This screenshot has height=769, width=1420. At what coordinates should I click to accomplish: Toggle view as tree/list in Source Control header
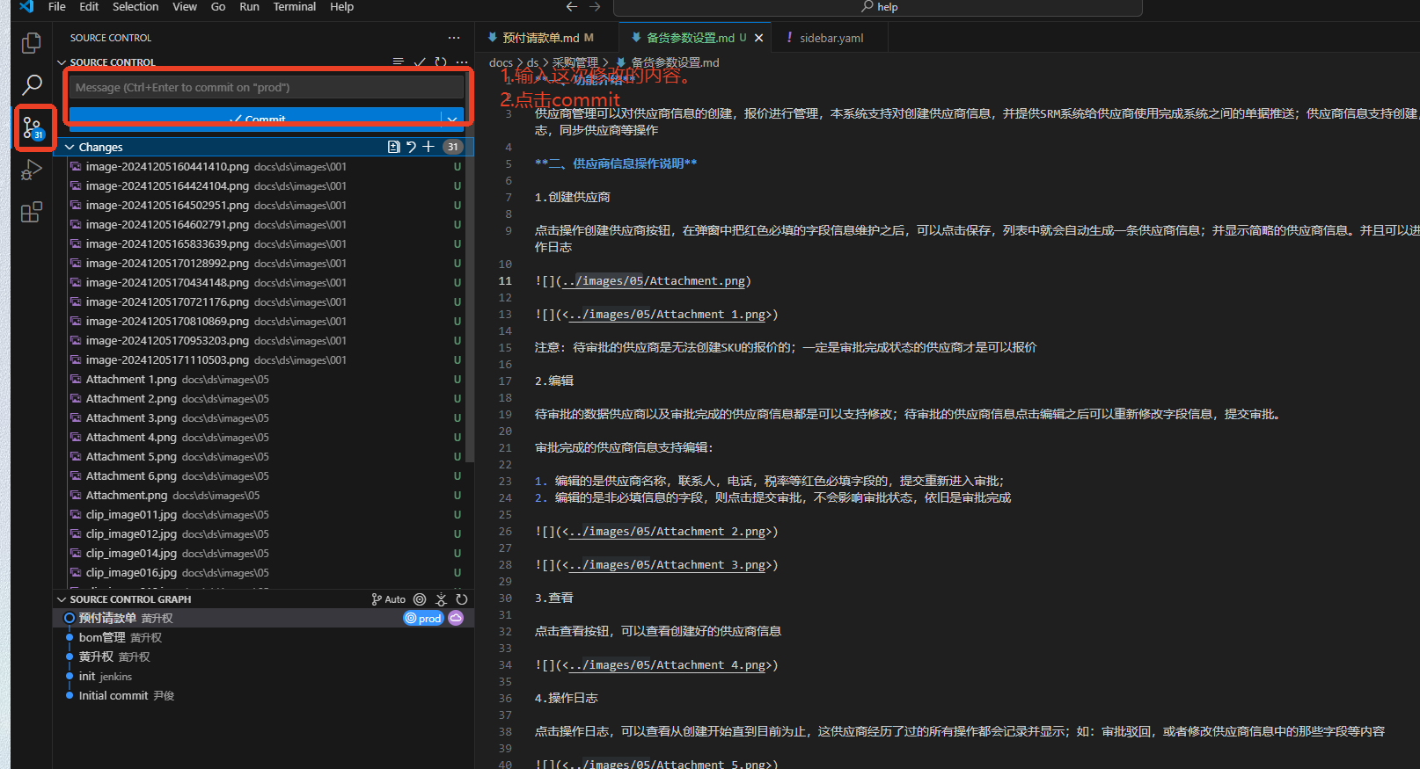(399, 62)
